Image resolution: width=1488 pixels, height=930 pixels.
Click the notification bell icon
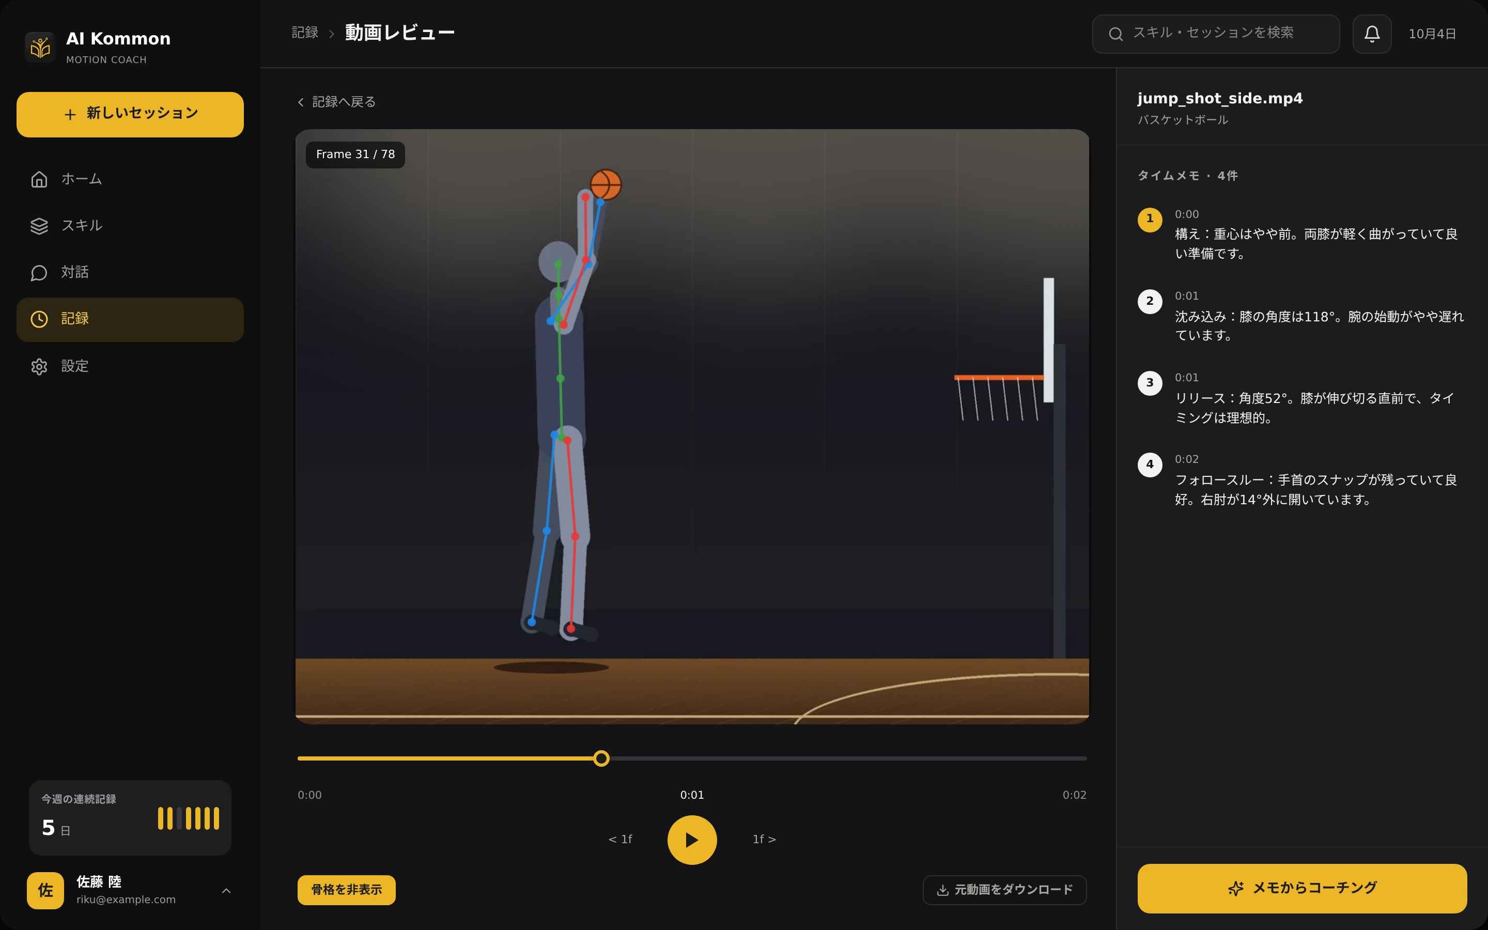pyautogui.click(x=1372, y=34)
